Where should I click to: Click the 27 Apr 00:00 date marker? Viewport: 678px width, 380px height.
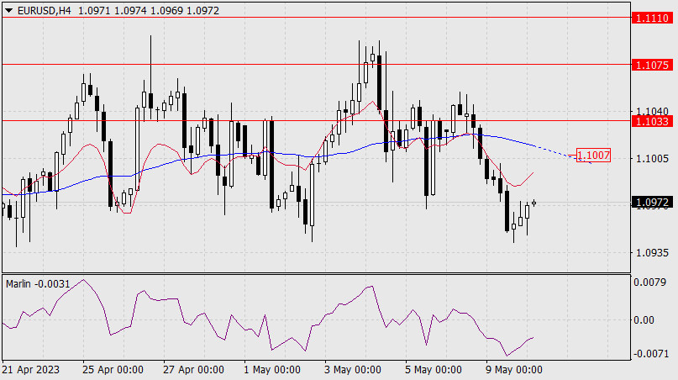[196, 370]
